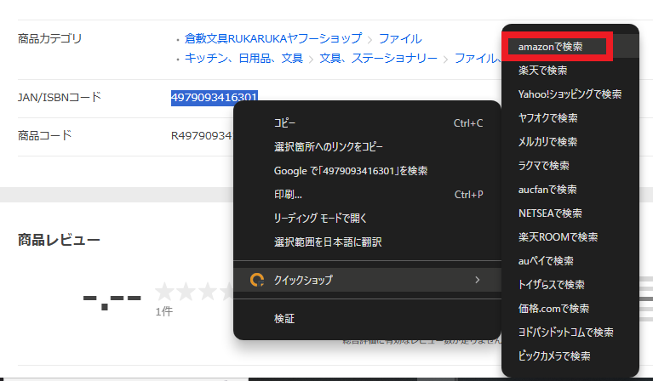The image size is (653, 381).
Task: Open the first-row ファイル category link
Action: click(x=400, y=38)
